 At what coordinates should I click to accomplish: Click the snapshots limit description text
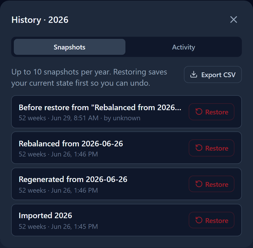[89, 77]
